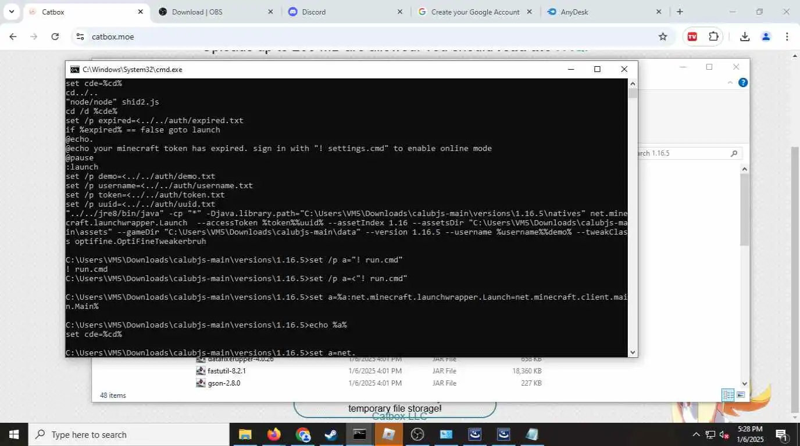Image resolution: width=800 pixels, height=446 pixels.
Task: Open Chrome from the taskbar
Action: tap(302, 434)
